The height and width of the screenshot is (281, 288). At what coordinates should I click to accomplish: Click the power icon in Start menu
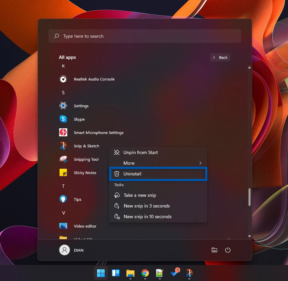point(228,250)
